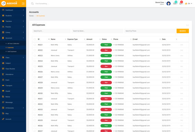The width and height of the screenshot is (195, 132).
Task: Expand the UI Elements menu chevron
Action: 23,108
